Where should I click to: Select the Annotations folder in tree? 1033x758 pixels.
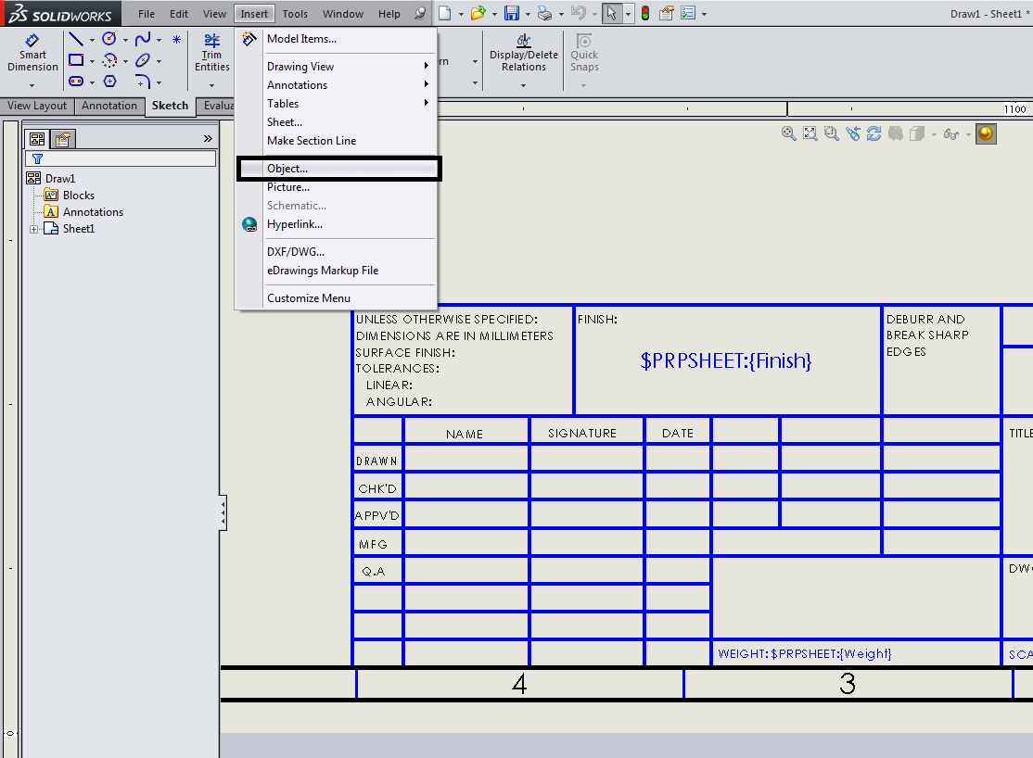click(x=93, y=212)
